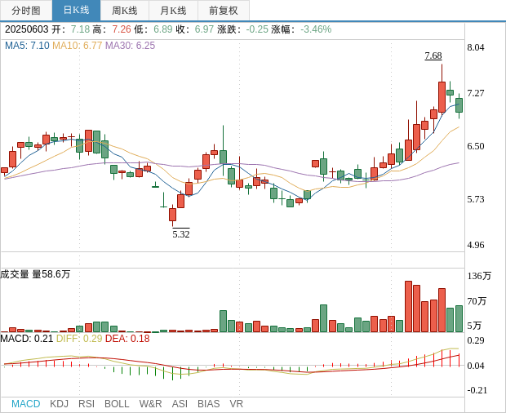Open the 月K线 tab

(173, 11)
